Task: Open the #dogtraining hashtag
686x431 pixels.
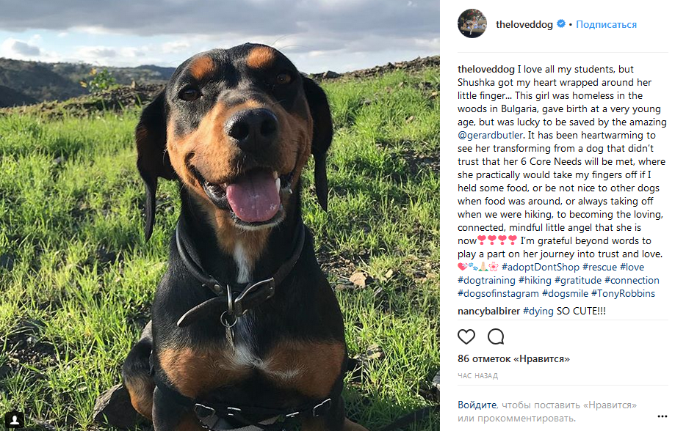Action: 486,280
